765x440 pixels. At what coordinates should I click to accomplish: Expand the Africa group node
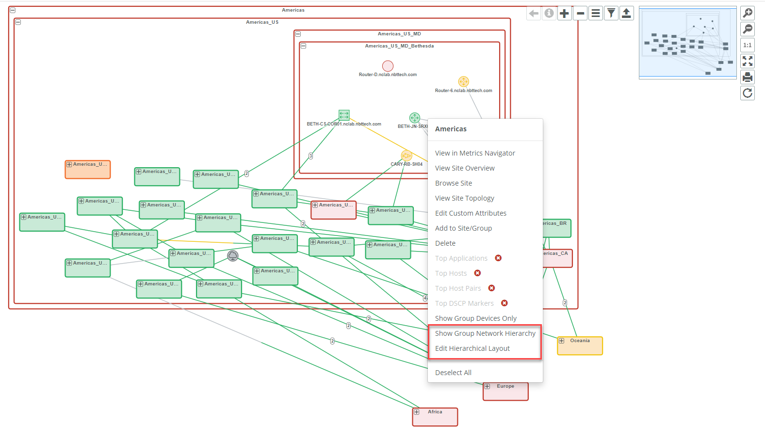click(x=417, y=412)
